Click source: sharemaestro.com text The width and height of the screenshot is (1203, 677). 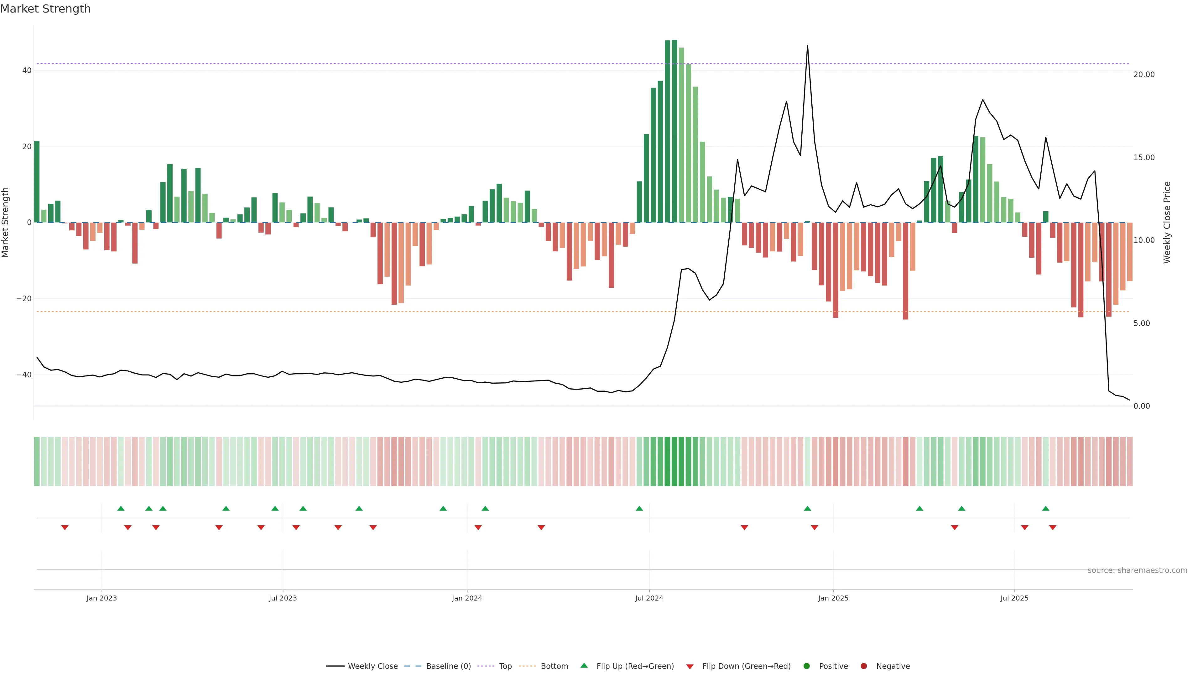[1137, 570]
